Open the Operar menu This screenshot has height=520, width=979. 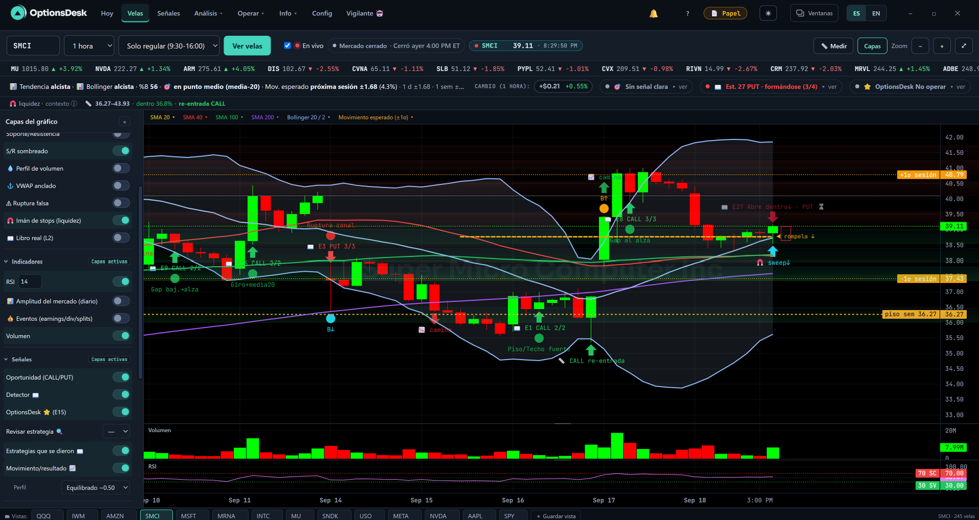(251, 13)
